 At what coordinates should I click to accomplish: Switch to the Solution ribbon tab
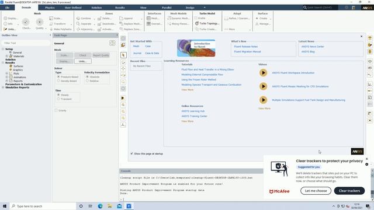coord(96,8)
